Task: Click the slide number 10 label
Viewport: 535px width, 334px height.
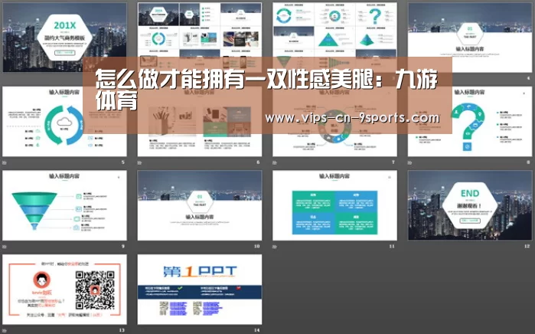Action: click(x=257, y=246)
